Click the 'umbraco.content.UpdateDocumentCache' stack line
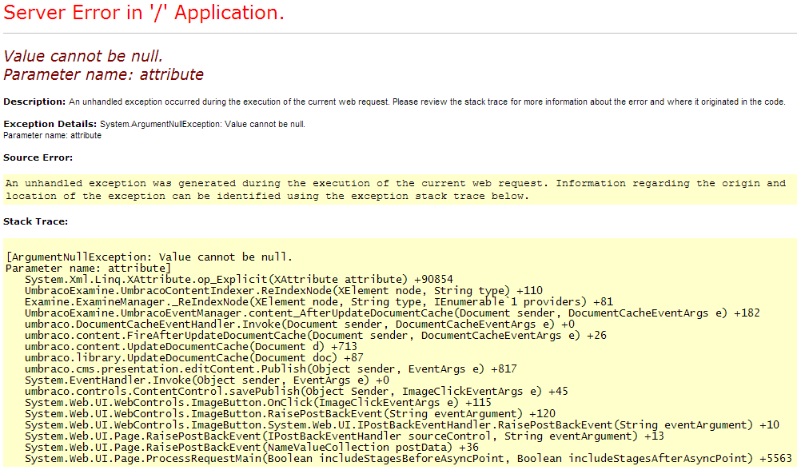The image size is (797, 474). [x=191, y=346]
